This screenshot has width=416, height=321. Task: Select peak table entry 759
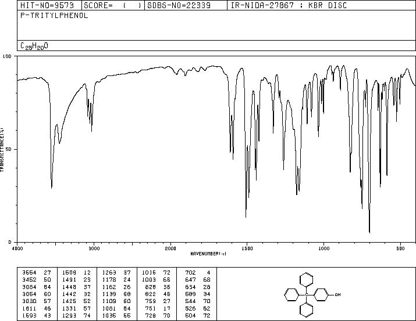pos(151,301)
